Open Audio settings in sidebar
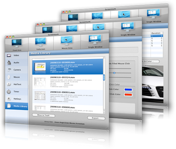Screen dimensions: 176x149 (x=16, y=63)
